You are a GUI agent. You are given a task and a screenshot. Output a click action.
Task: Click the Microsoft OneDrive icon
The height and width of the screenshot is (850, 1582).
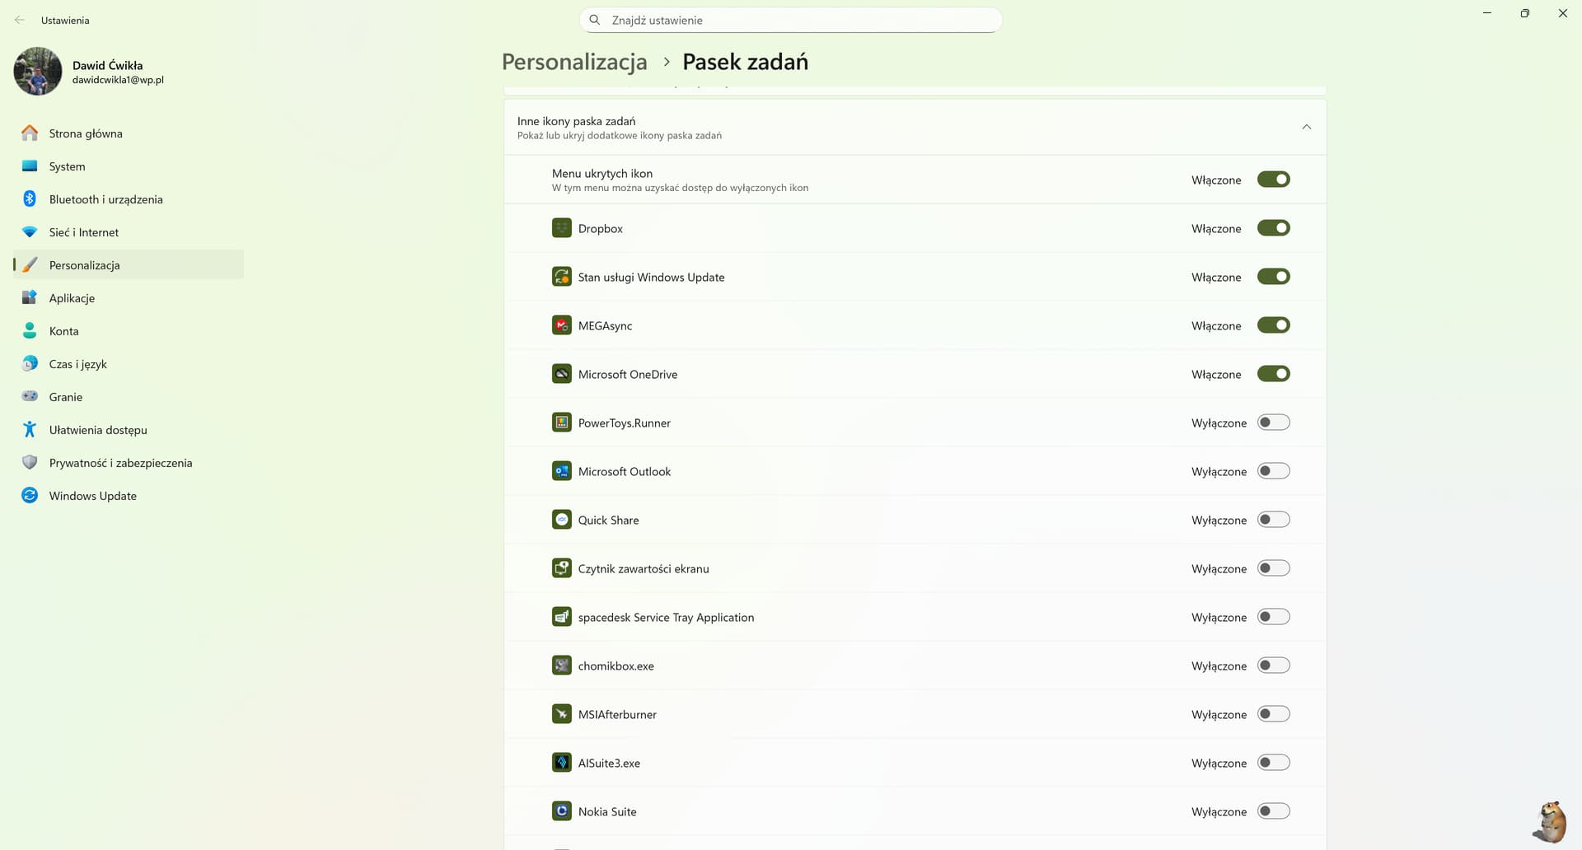point(561,374)
